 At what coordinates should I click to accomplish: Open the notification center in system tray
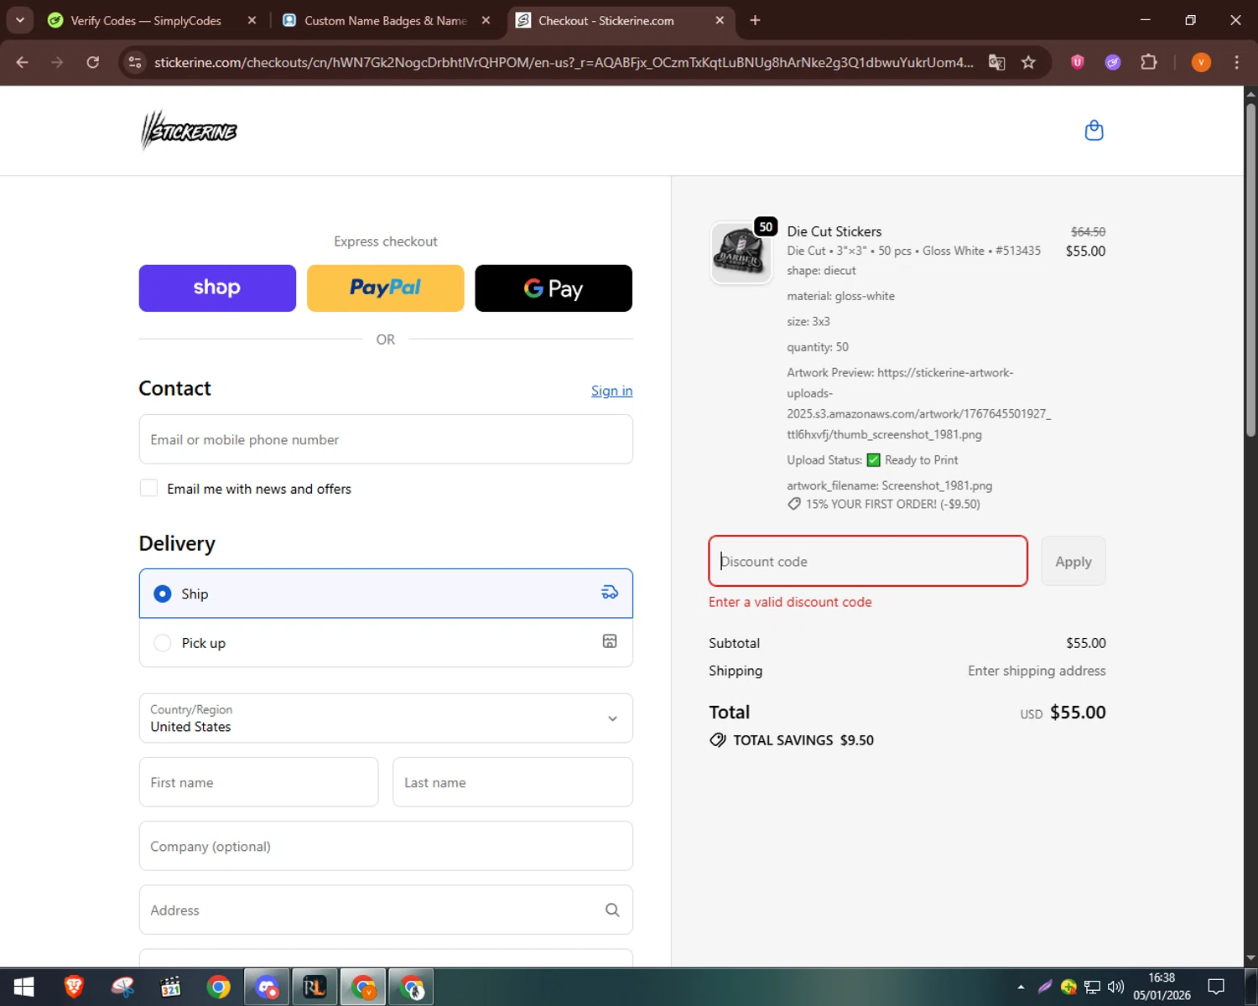(1216, 987)
